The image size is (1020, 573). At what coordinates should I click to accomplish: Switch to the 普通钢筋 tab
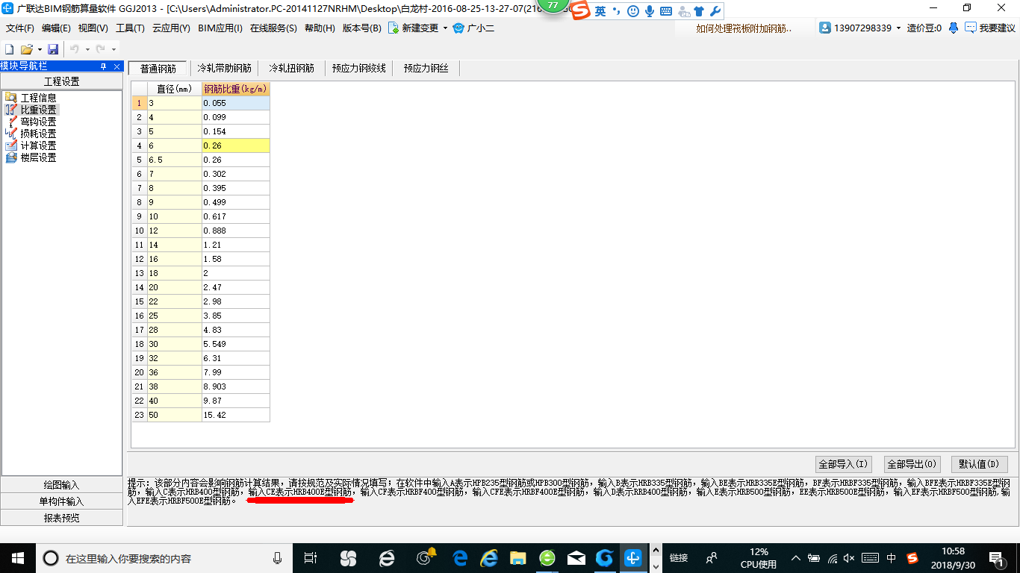[x=158, y=69]
